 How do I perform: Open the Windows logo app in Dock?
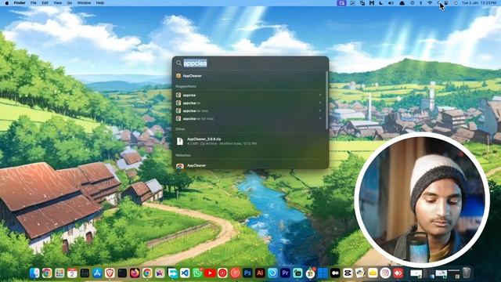point(323,273)
